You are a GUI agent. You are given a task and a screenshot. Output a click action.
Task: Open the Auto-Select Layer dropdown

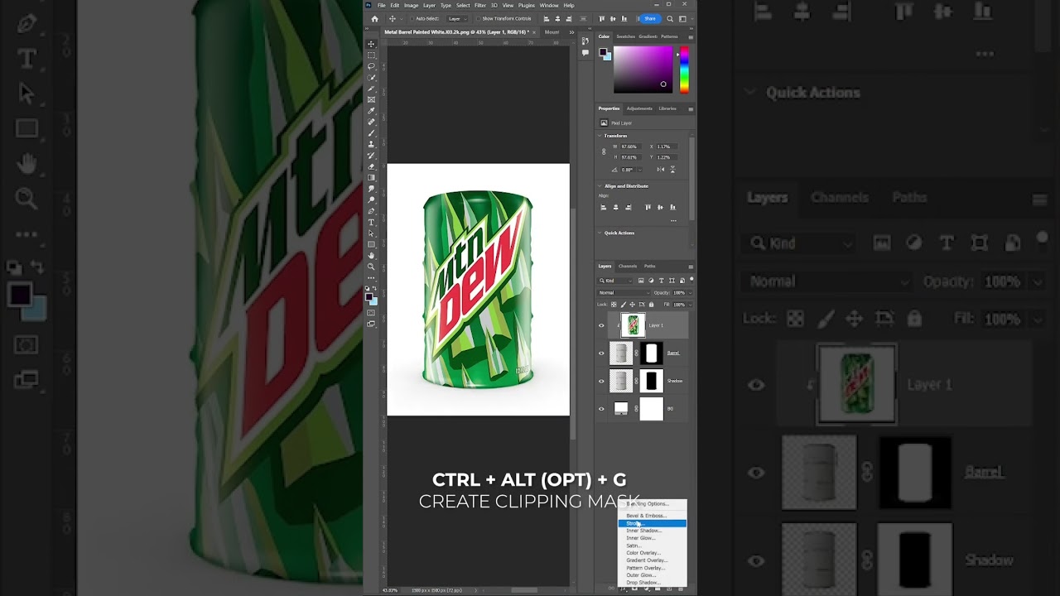point(457,18)
